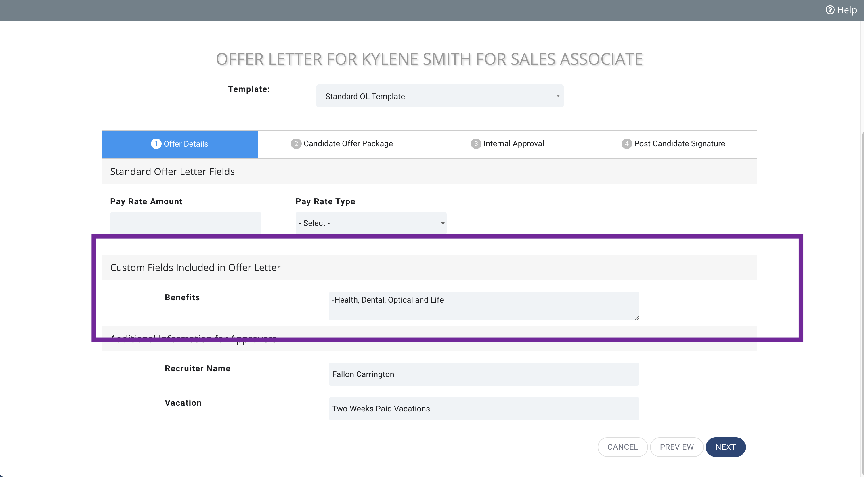Image resolution: width=864 pixels, height=477 pixels.
Task: Click the offer letter page title
Action: coord(429,59)
